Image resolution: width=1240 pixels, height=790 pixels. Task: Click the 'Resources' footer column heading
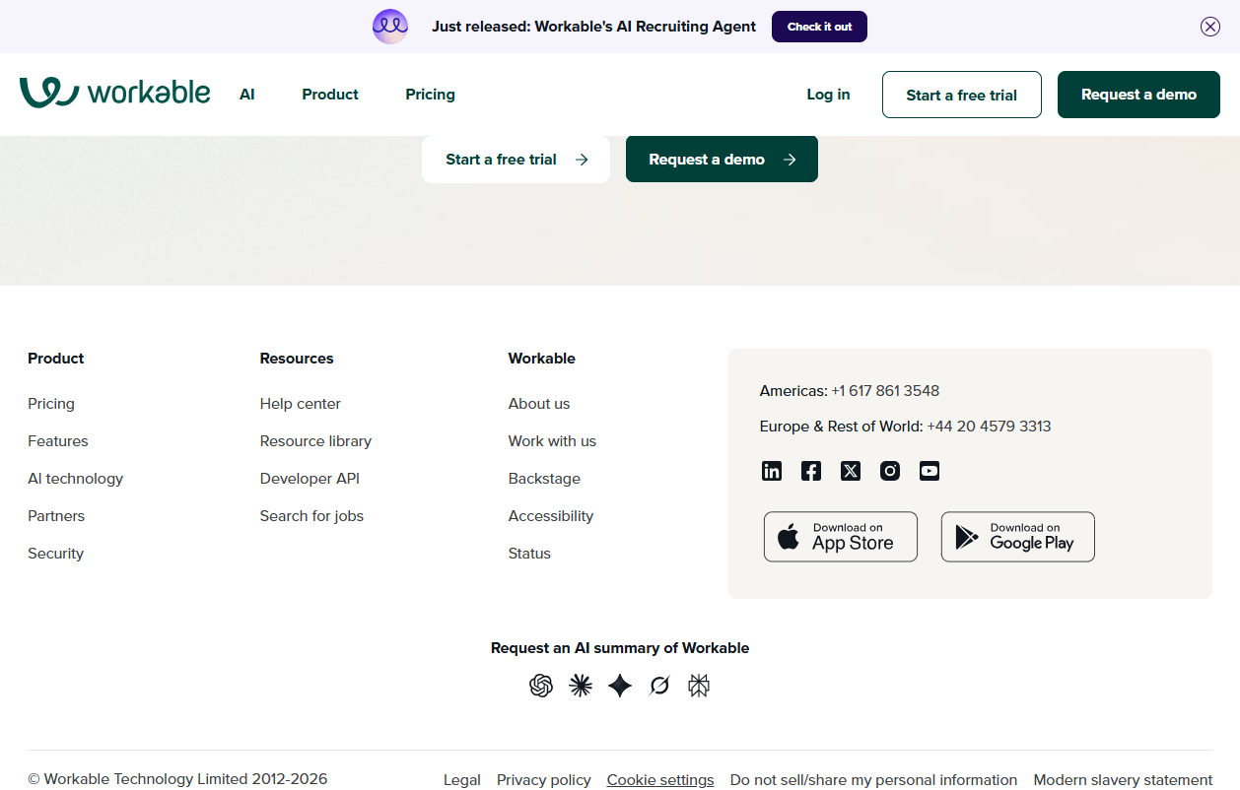click(297, 359)
